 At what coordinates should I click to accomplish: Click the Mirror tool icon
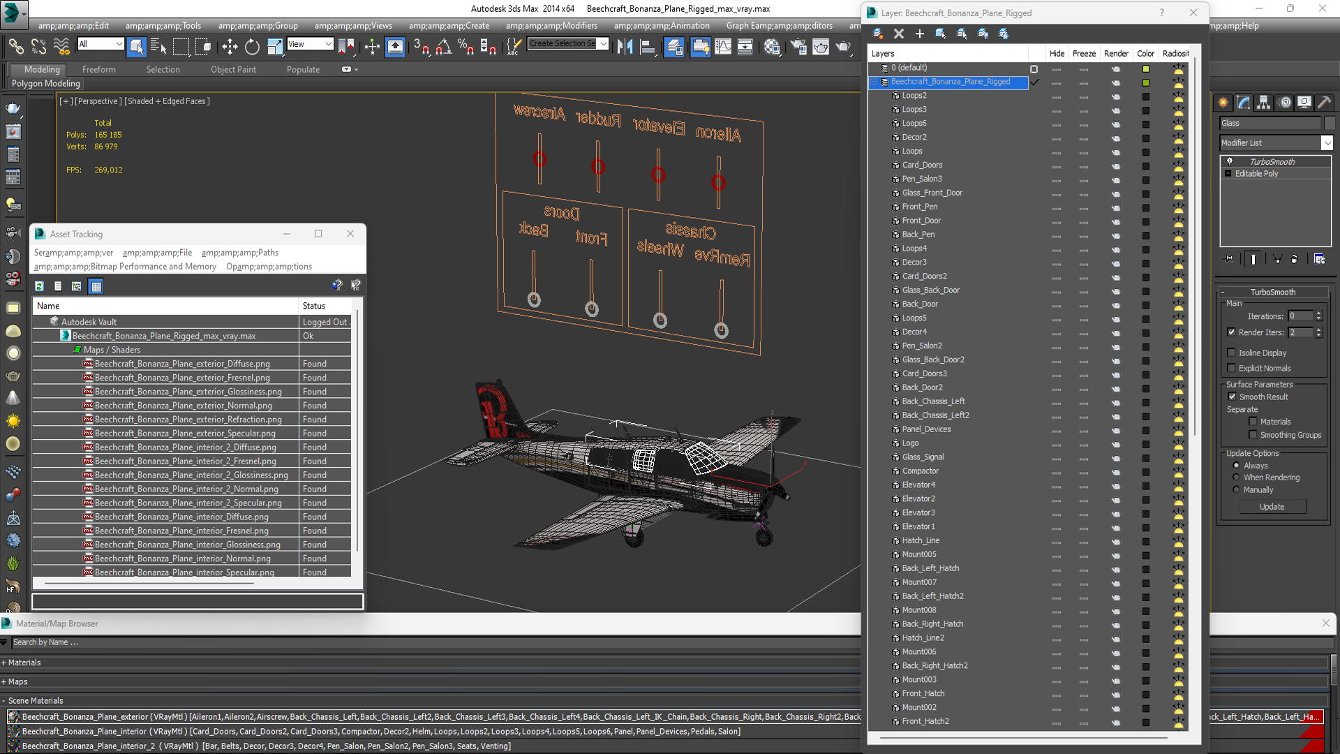click(x=625, y=46)
